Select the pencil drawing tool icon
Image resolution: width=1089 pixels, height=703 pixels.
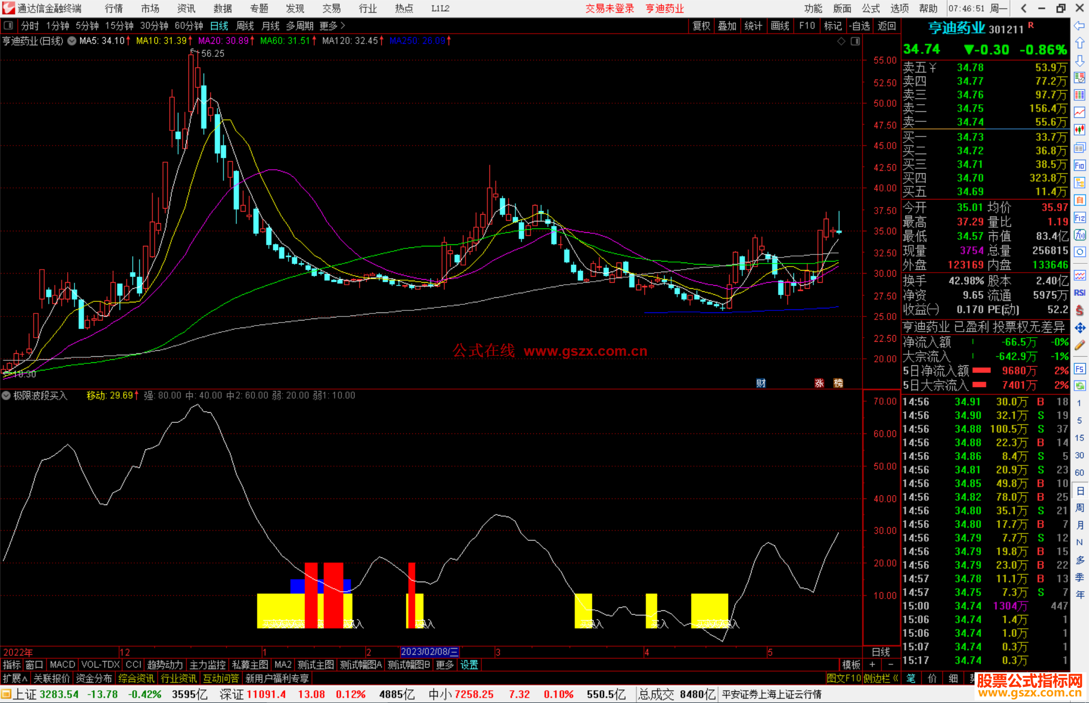pyautogui.click(x=1079, y=345)
